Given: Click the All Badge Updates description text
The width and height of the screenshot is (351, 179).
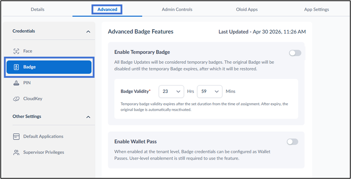Looking at the screenshot, I should [194, 66].
